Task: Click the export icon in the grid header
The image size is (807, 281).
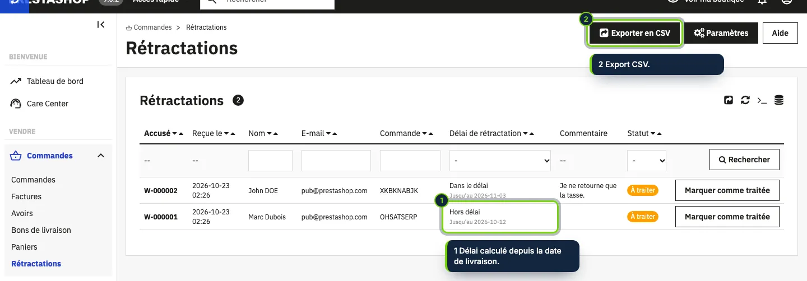Action: coord(729,100)
